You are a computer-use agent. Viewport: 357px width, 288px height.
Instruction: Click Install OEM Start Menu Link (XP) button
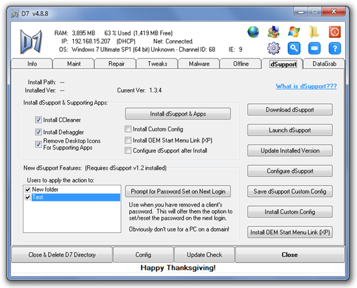[290, 232]
